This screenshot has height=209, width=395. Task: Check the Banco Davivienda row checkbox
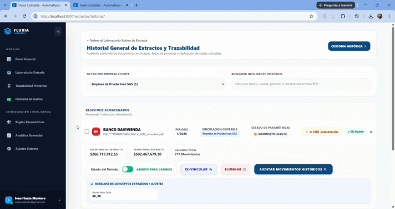click(x=87, y=132)
